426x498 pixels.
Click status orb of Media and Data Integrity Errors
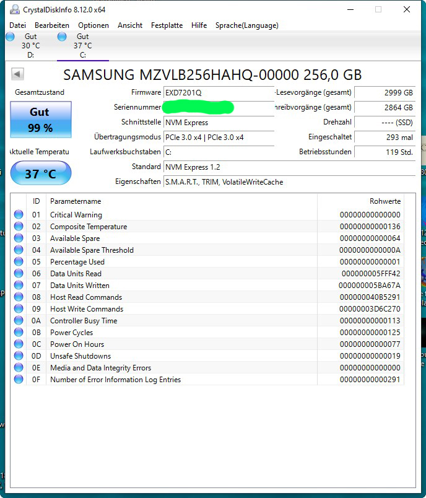pos(19,367)
